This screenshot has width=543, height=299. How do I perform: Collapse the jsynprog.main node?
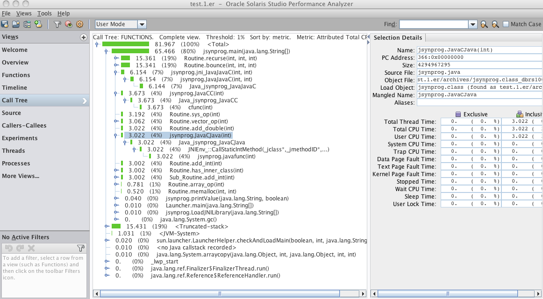[107, 51]
